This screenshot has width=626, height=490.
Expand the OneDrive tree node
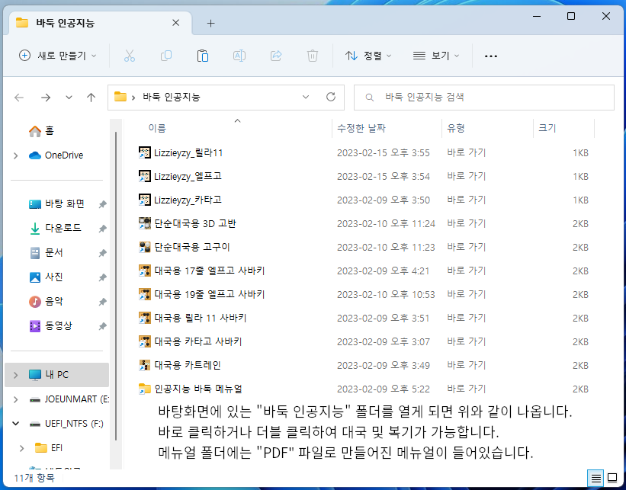click(x=15, y=155)
